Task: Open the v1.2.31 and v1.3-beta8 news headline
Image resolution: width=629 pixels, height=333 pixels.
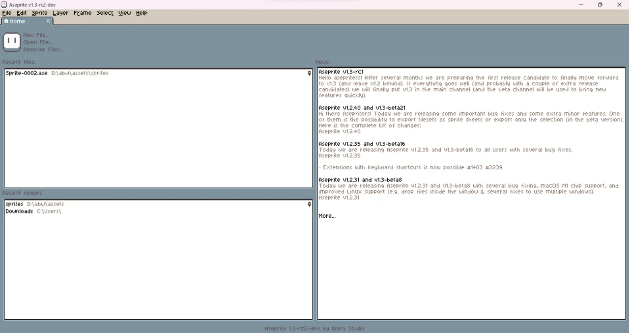Action: point(360,180)
